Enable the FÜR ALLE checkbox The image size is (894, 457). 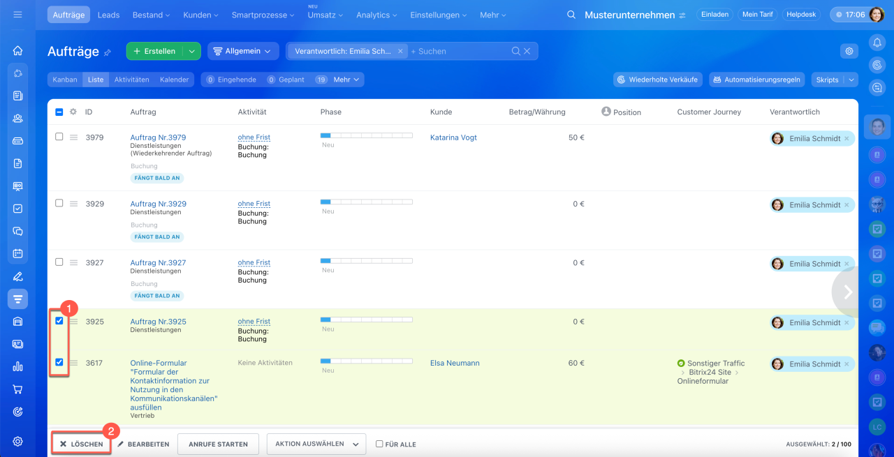pos(379,444)
